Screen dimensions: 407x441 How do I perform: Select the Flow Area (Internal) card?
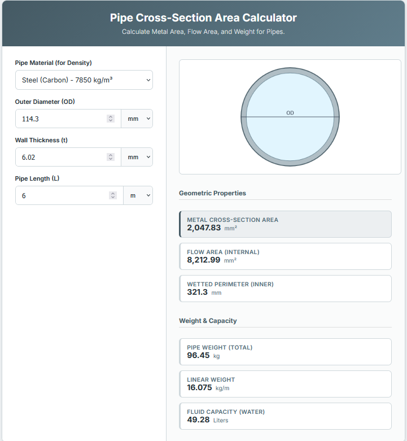tap(285, 256)
